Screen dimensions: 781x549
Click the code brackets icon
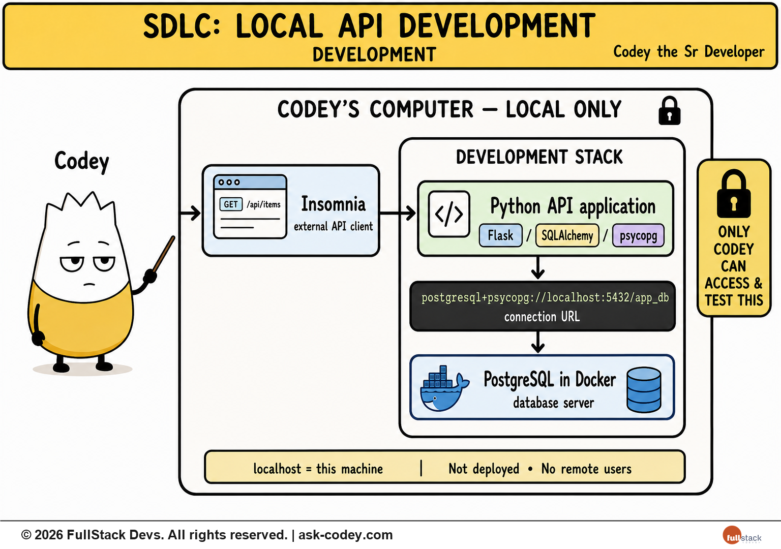pyautogui.click(x=449, y=214)
